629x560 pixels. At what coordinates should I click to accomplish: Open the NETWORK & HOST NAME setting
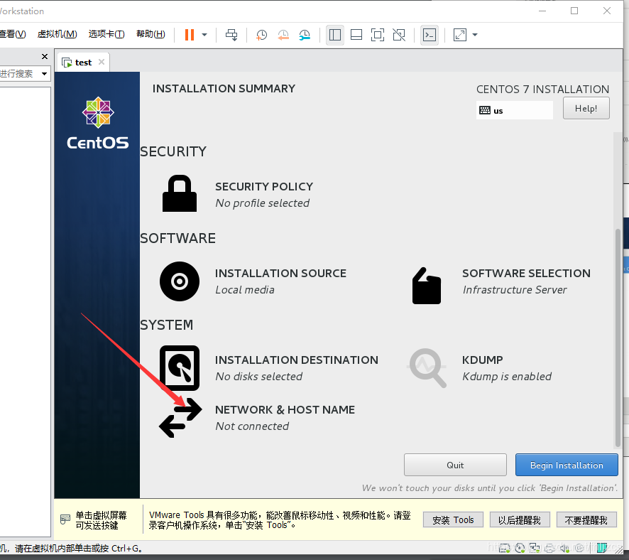coord(285,410)
